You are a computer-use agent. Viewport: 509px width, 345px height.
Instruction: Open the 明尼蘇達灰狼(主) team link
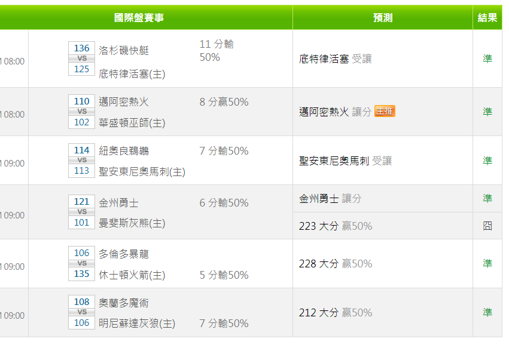137,324
